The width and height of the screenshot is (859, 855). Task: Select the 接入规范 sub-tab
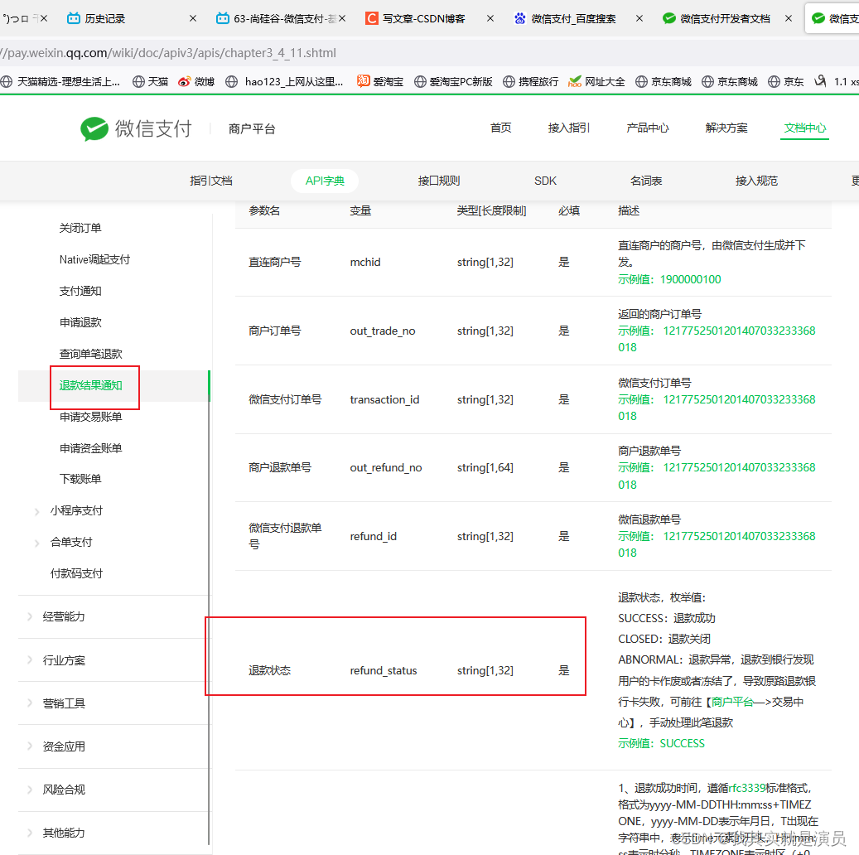[x=756, y=181]
